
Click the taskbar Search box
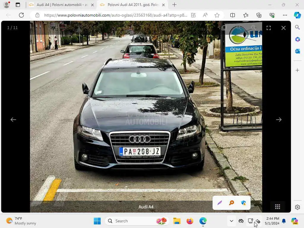137,221
